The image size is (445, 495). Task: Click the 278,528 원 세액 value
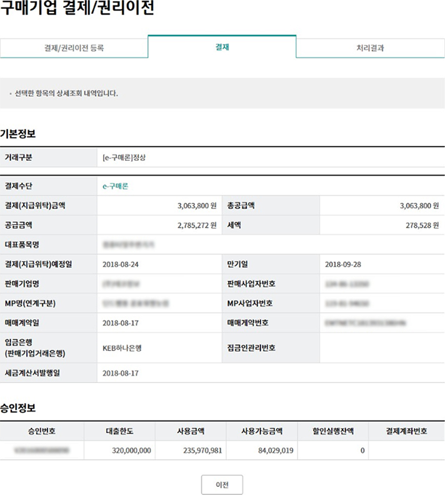pyautogui.click(x=421, y=225)
